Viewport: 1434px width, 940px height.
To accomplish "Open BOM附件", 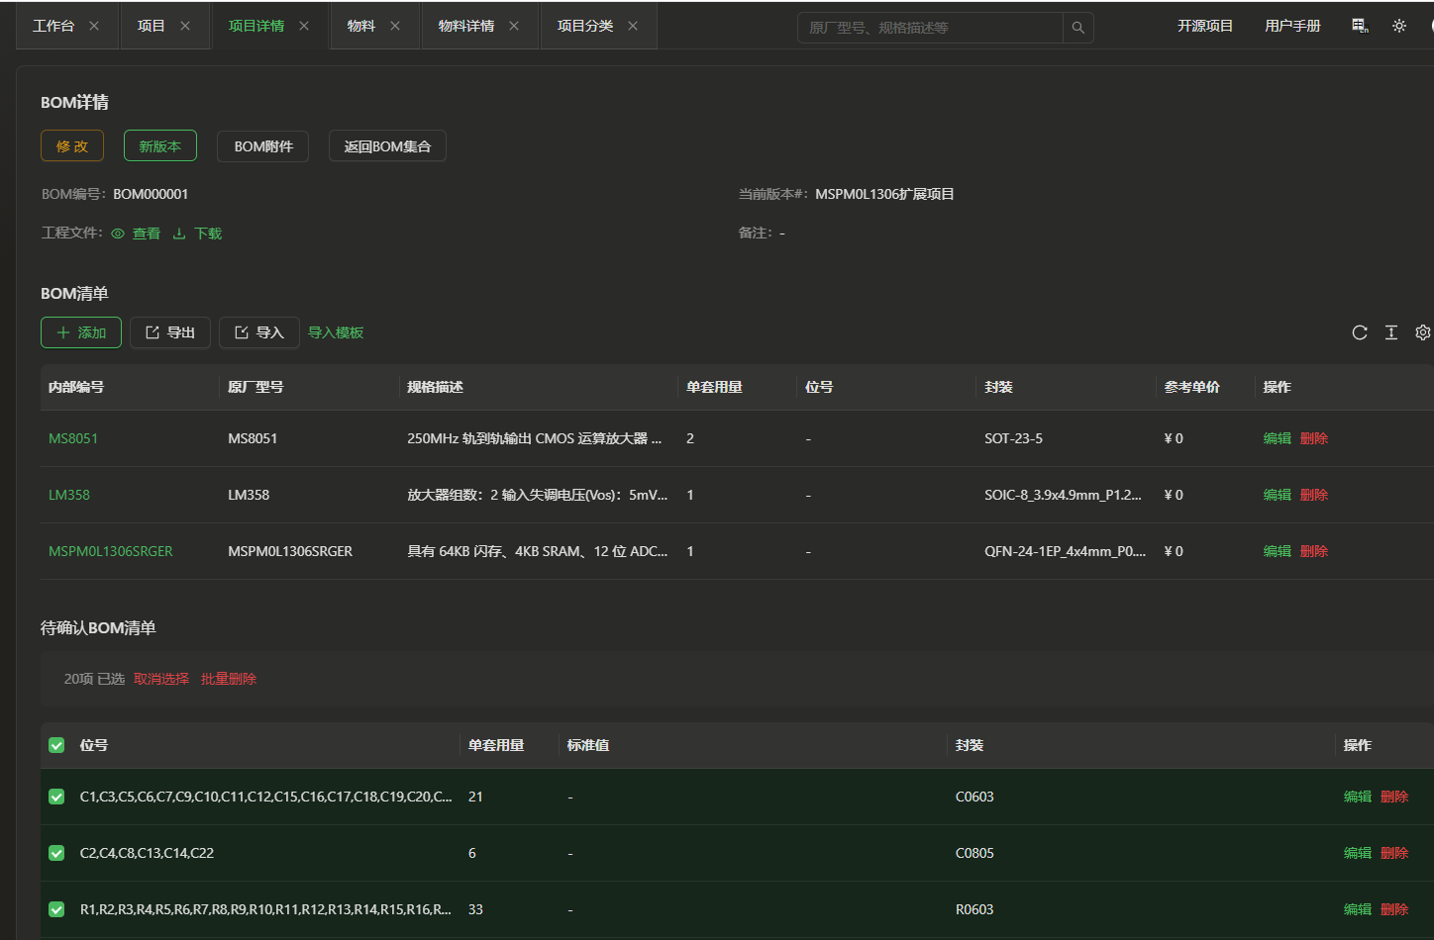I will (x=263, y=146).
